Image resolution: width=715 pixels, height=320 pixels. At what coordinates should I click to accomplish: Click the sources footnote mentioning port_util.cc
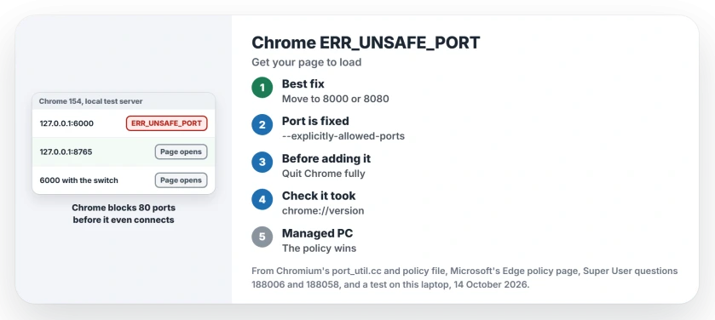coord(464,278)
